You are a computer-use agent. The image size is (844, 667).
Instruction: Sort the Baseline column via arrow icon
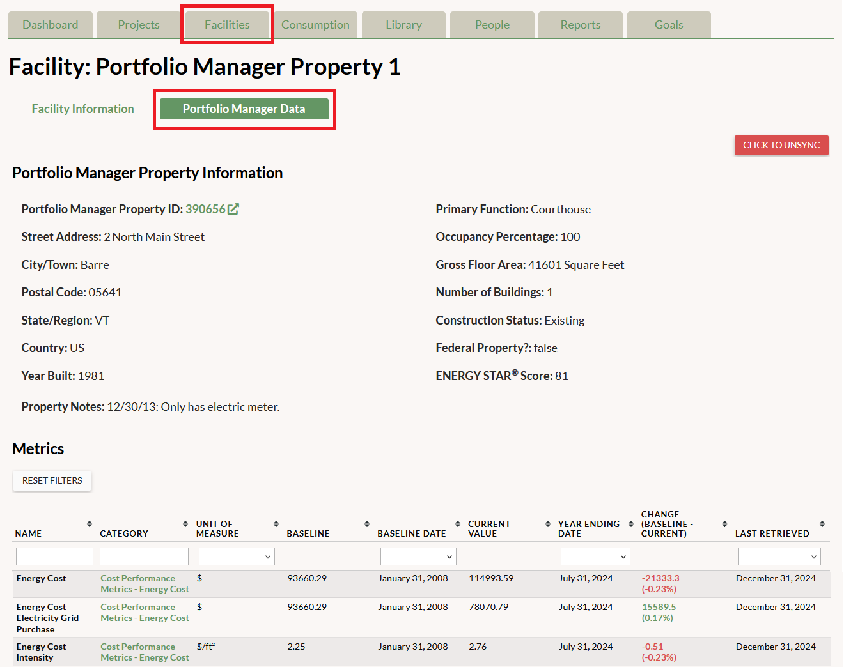[367, 524]
